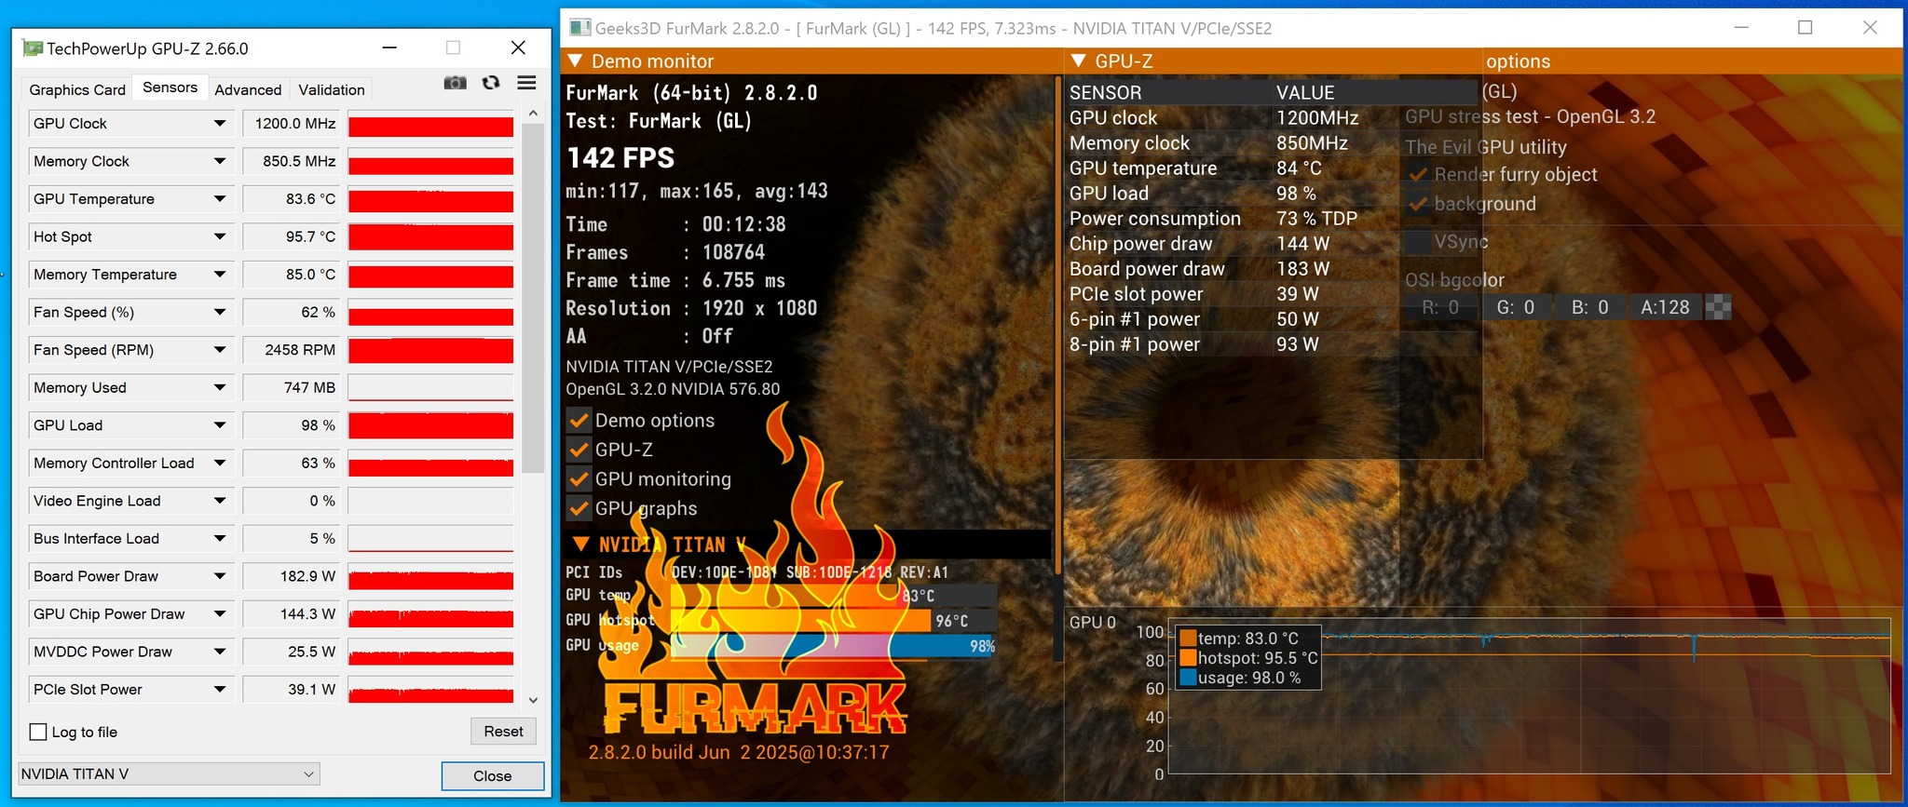This screenshot has width=1908, height=807.
Task: Click the GPU-Z screenshot camera icon
Action: [x=455, y=83]
